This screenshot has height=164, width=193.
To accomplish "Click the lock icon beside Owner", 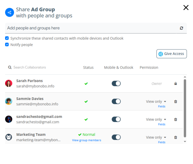I will tap(175, 84).
